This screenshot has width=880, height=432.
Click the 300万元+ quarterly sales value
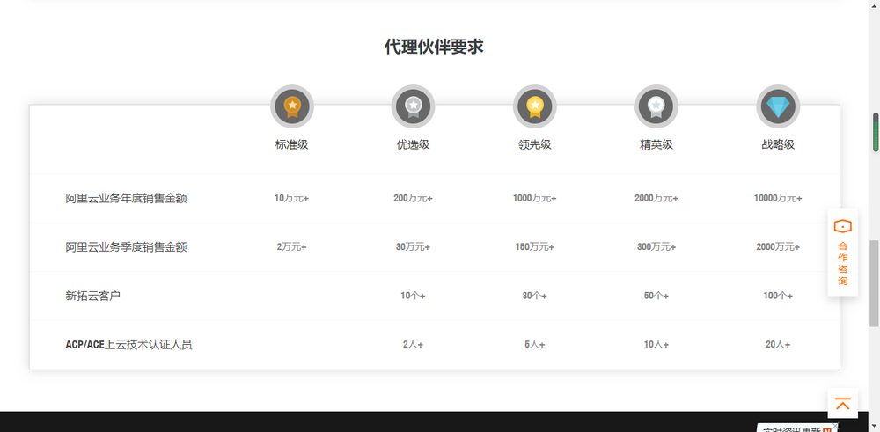pos(656,247)
